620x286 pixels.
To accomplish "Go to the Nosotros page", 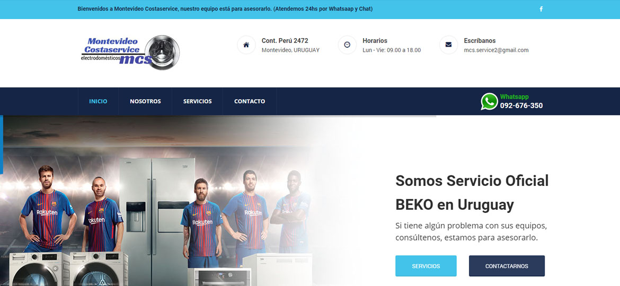I will click(145, 101).
